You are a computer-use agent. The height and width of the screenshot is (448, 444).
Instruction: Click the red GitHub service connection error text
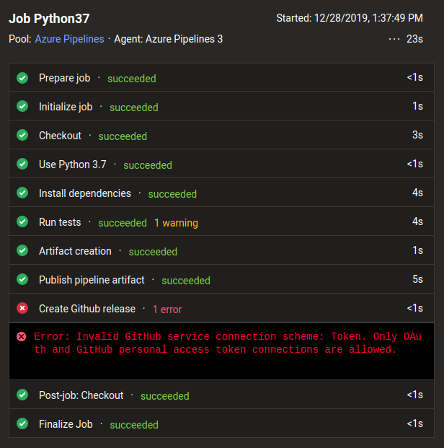(x=228, y=343)
